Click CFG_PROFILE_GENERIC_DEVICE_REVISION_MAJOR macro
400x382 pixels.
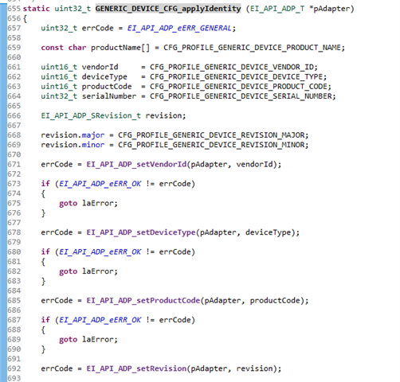[x=211, y=135]
